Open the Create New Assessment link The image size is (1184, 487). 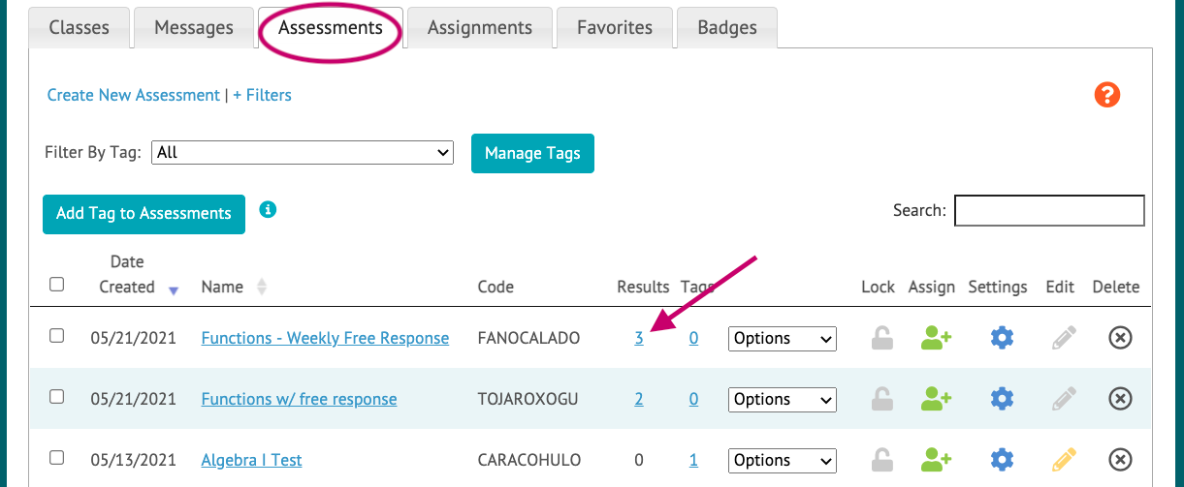(134, 95)
